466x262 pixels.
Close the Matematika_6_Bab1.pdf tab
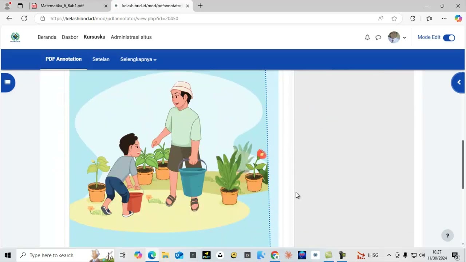tap(106, 6)
